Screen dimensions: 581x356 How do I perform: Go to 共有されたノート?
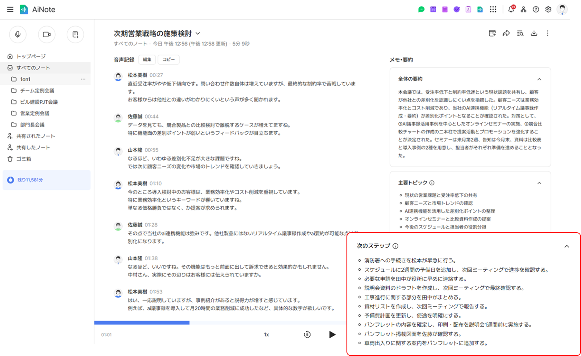pos(36,136)
